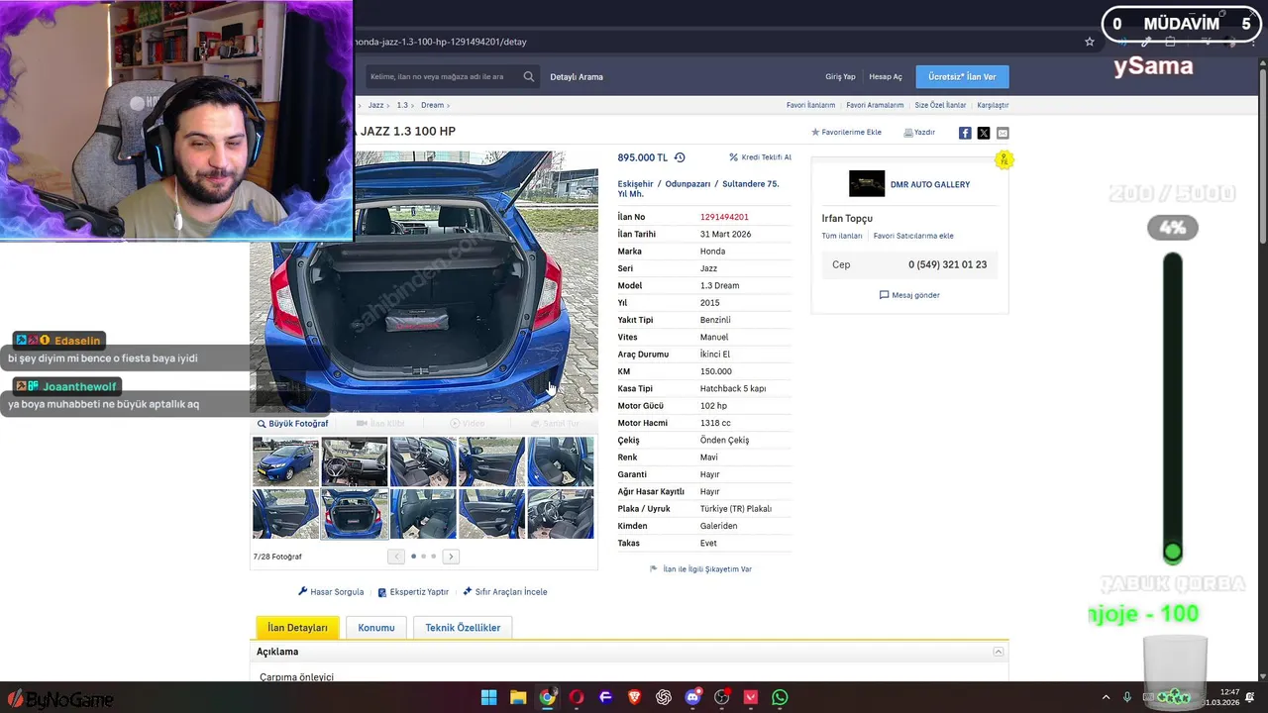Click Favori Satıcılarıma ekle link
Screen dimensions: 1268x713
coord(913,236)
